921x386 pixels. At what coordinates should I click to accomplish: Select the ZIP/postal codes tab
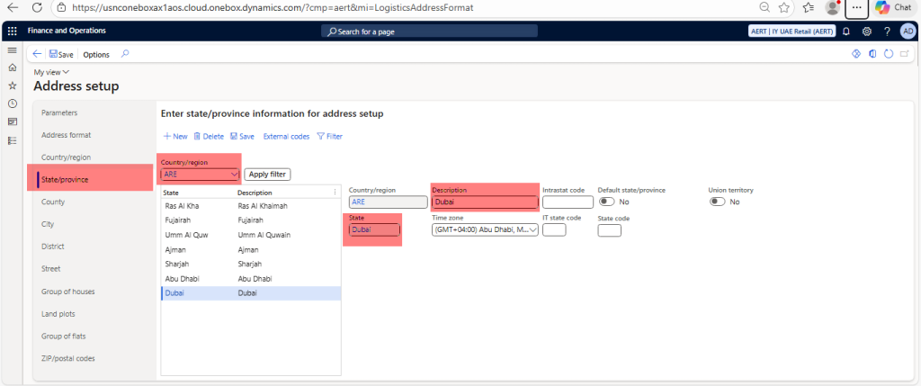tap(68, 358)
